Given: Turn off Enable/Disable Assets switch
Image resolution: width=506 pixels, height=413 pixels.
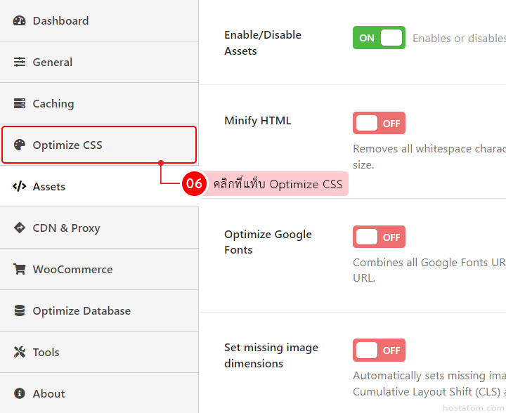Looking at the screenshot, I should click(x=379, y=38).
